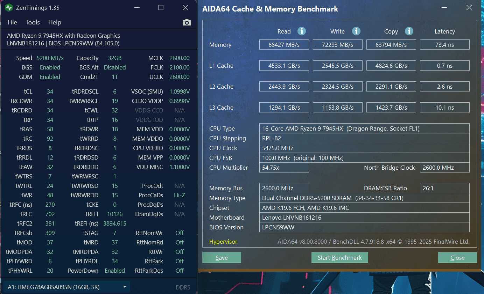This screenshot has width=484, height=294.
Task: Click the tCL value 34
Action: pyautogui.click(x=50, y=91)
